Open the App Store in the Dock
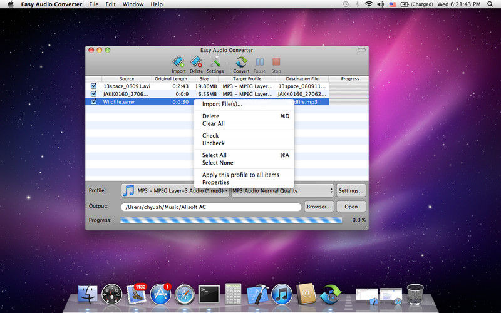This screenshot has width=501, height=313. tap(160, 294)
